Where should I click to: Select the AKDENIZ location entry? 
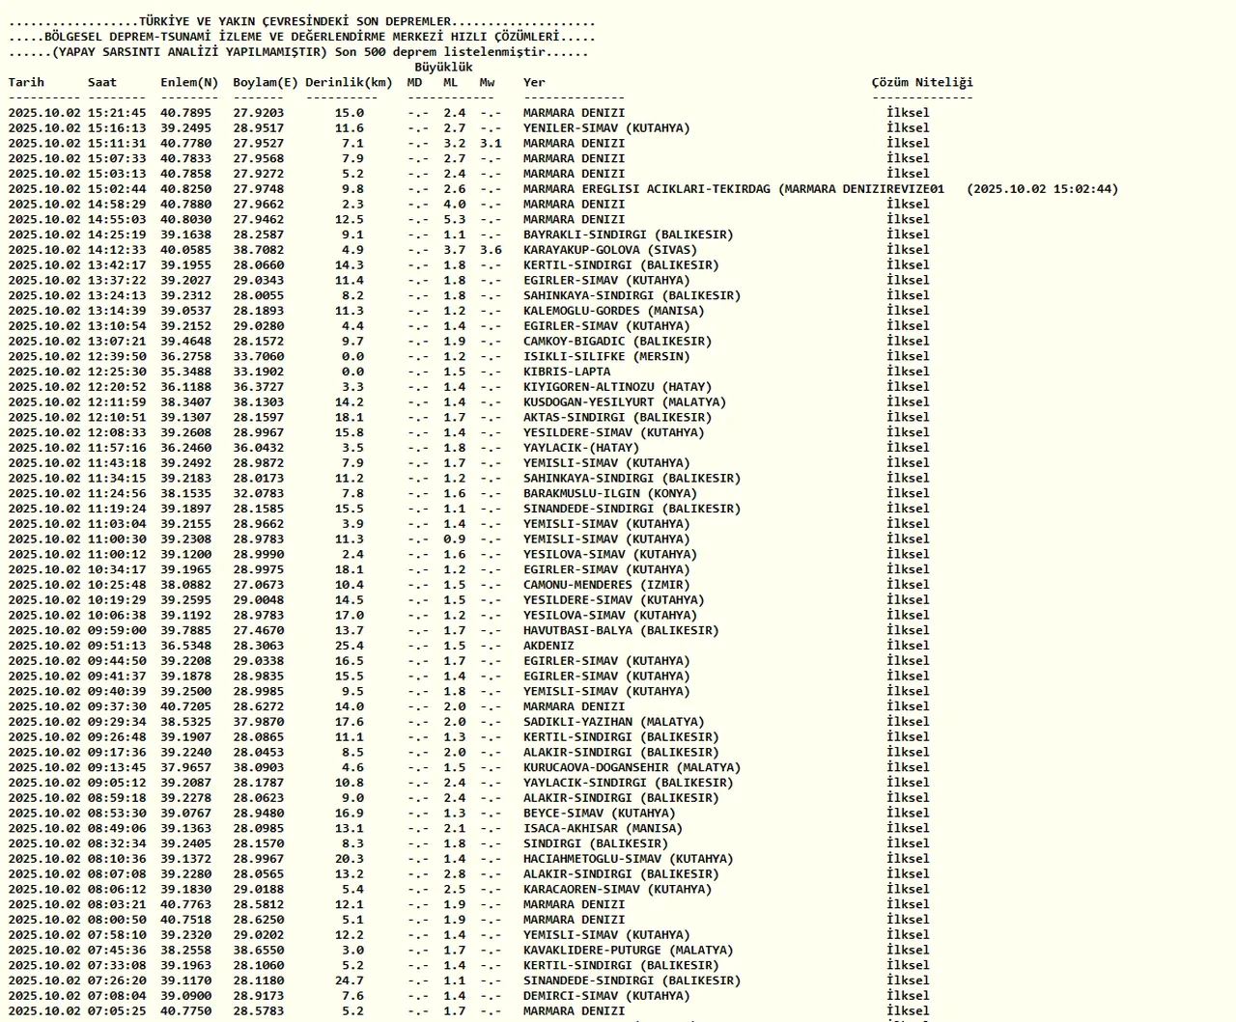tap(548, 646)
